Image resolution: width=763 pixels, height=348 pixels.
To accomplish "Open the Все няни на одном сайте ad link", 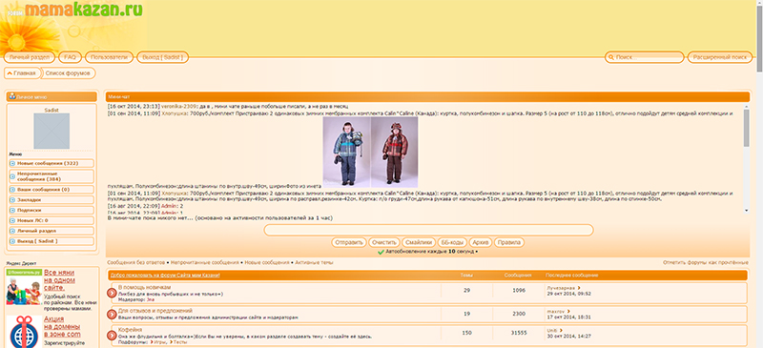I will pyautogui.click(x=60, y=280).
